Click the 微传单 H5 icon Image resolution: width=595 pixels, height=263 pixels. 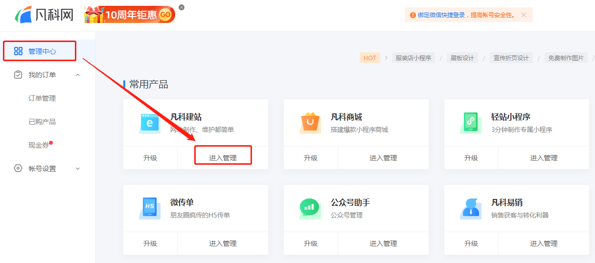pyautogui.click(x=149, y=208)
